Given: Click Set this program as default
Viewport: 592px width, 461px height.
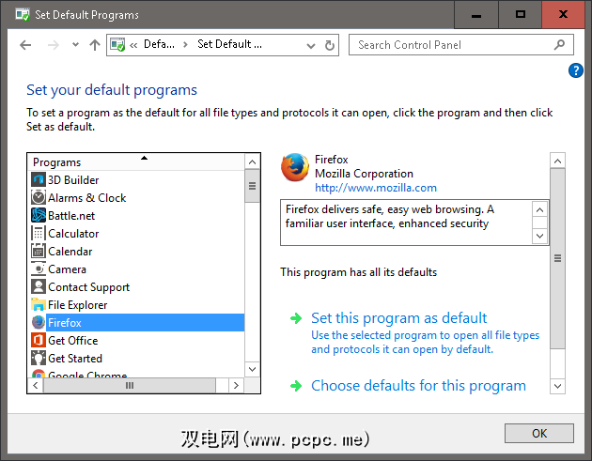Looking at the screenshot, I should (x=398, y=318).
